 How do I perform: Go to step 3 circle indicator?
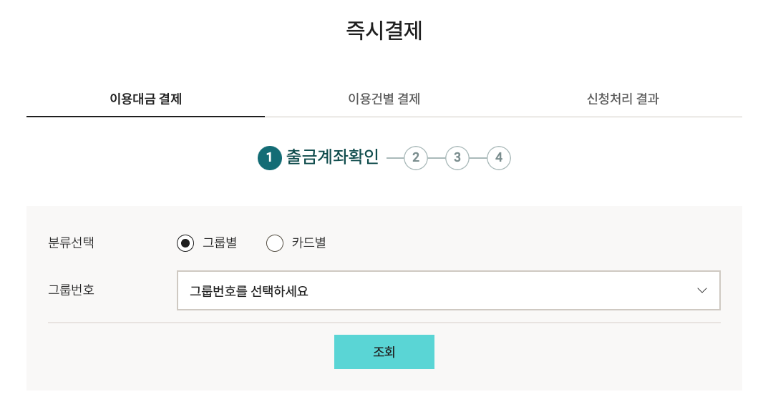pyautogui.click(x=457, y=158)
